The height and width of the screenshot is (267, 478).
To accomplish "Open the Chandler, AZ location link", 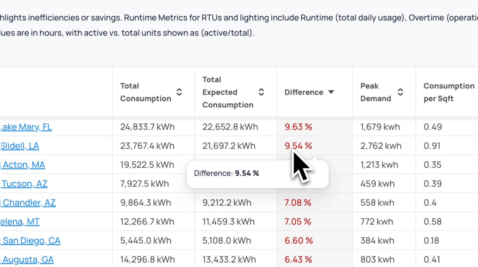I will 29,203.
